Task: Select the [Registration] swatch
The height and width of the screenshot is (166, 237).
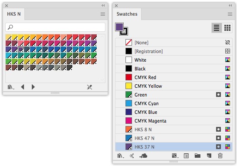Action: pyautogui.click(x=174, y=51)
